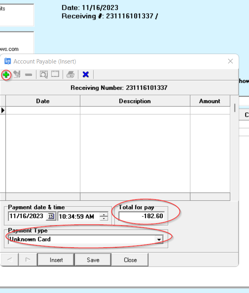Select the first row's Date cell
249x293 pixels.
(x=43, y=110)
